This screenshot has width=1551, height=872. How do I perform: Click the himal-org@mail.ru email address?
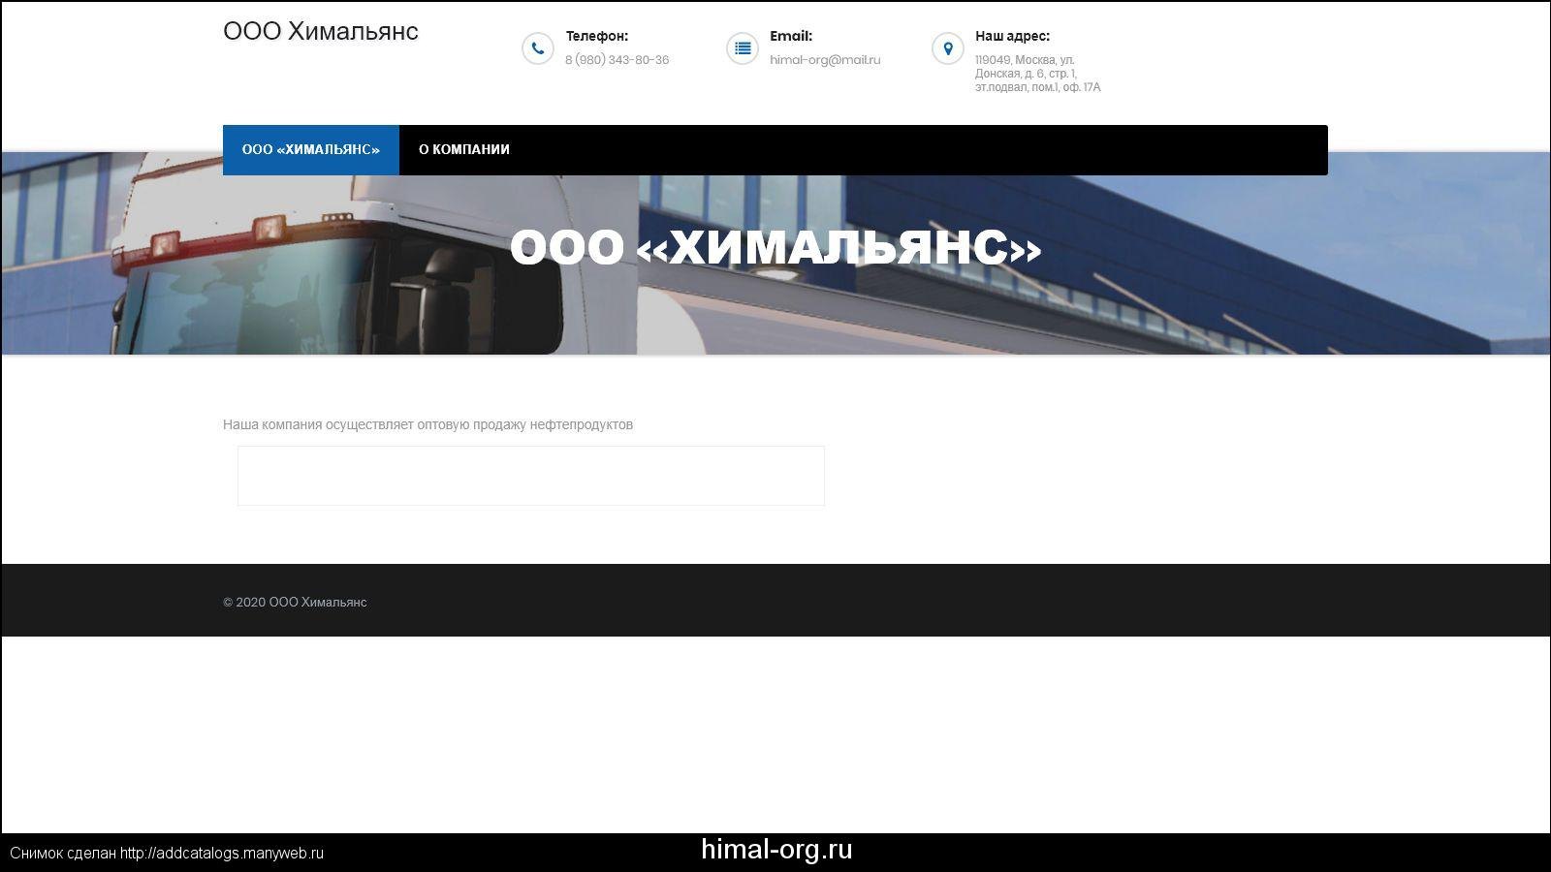click(825, 60)
